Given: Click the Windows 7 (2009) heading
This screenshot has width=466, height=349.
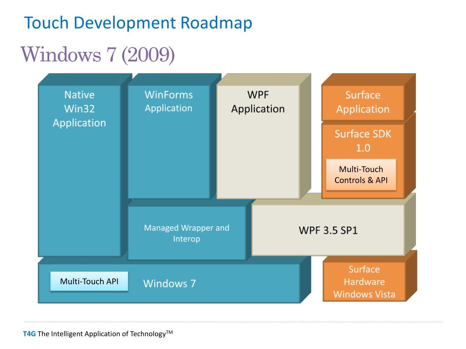Looking at the screenshot, I should (98, 55).
